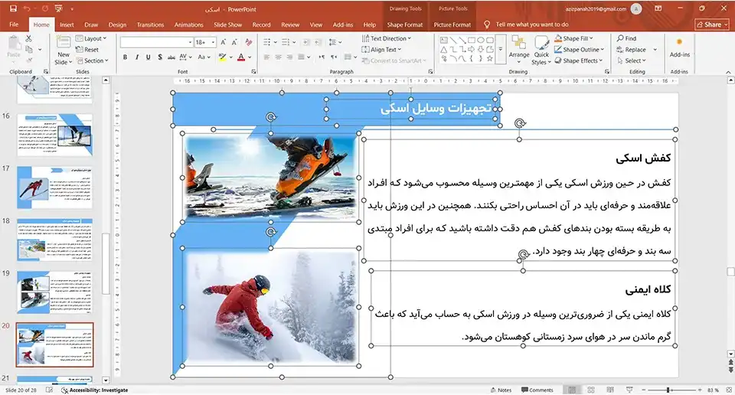Select the star shape in gallery
Viewport: 735px width, 395px height.
click(x=490, y=59)
